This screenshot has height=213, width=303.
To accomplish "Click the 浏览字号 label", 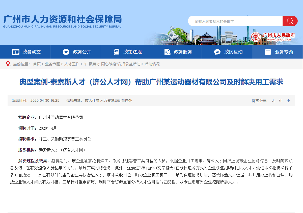I will [260, 101].
